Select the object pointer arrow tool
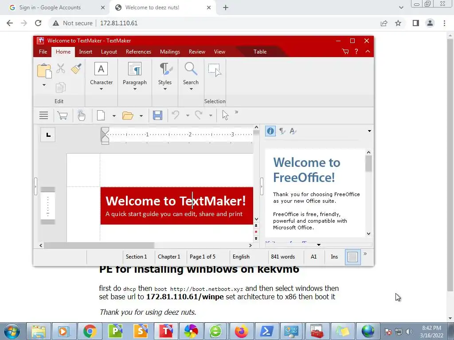 click(225, 115)
